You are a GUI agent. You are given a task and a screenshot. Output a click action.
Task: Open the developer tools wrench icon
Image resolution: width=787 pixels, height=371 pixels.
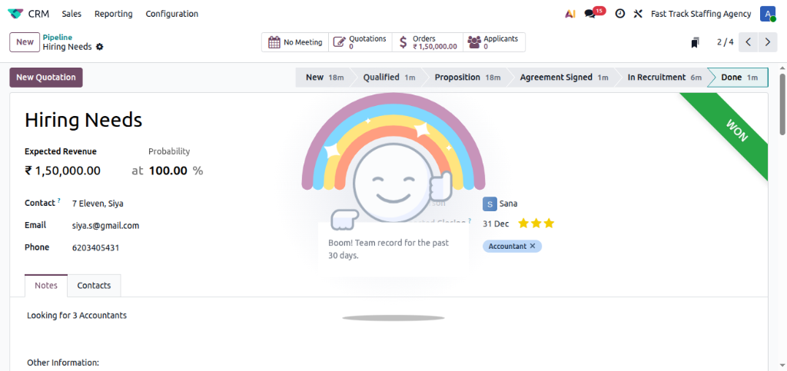pos(638,14)
